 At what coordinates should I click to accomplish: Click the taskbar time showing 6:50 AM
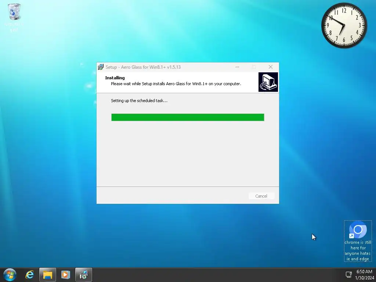click(x=364, y=271)
